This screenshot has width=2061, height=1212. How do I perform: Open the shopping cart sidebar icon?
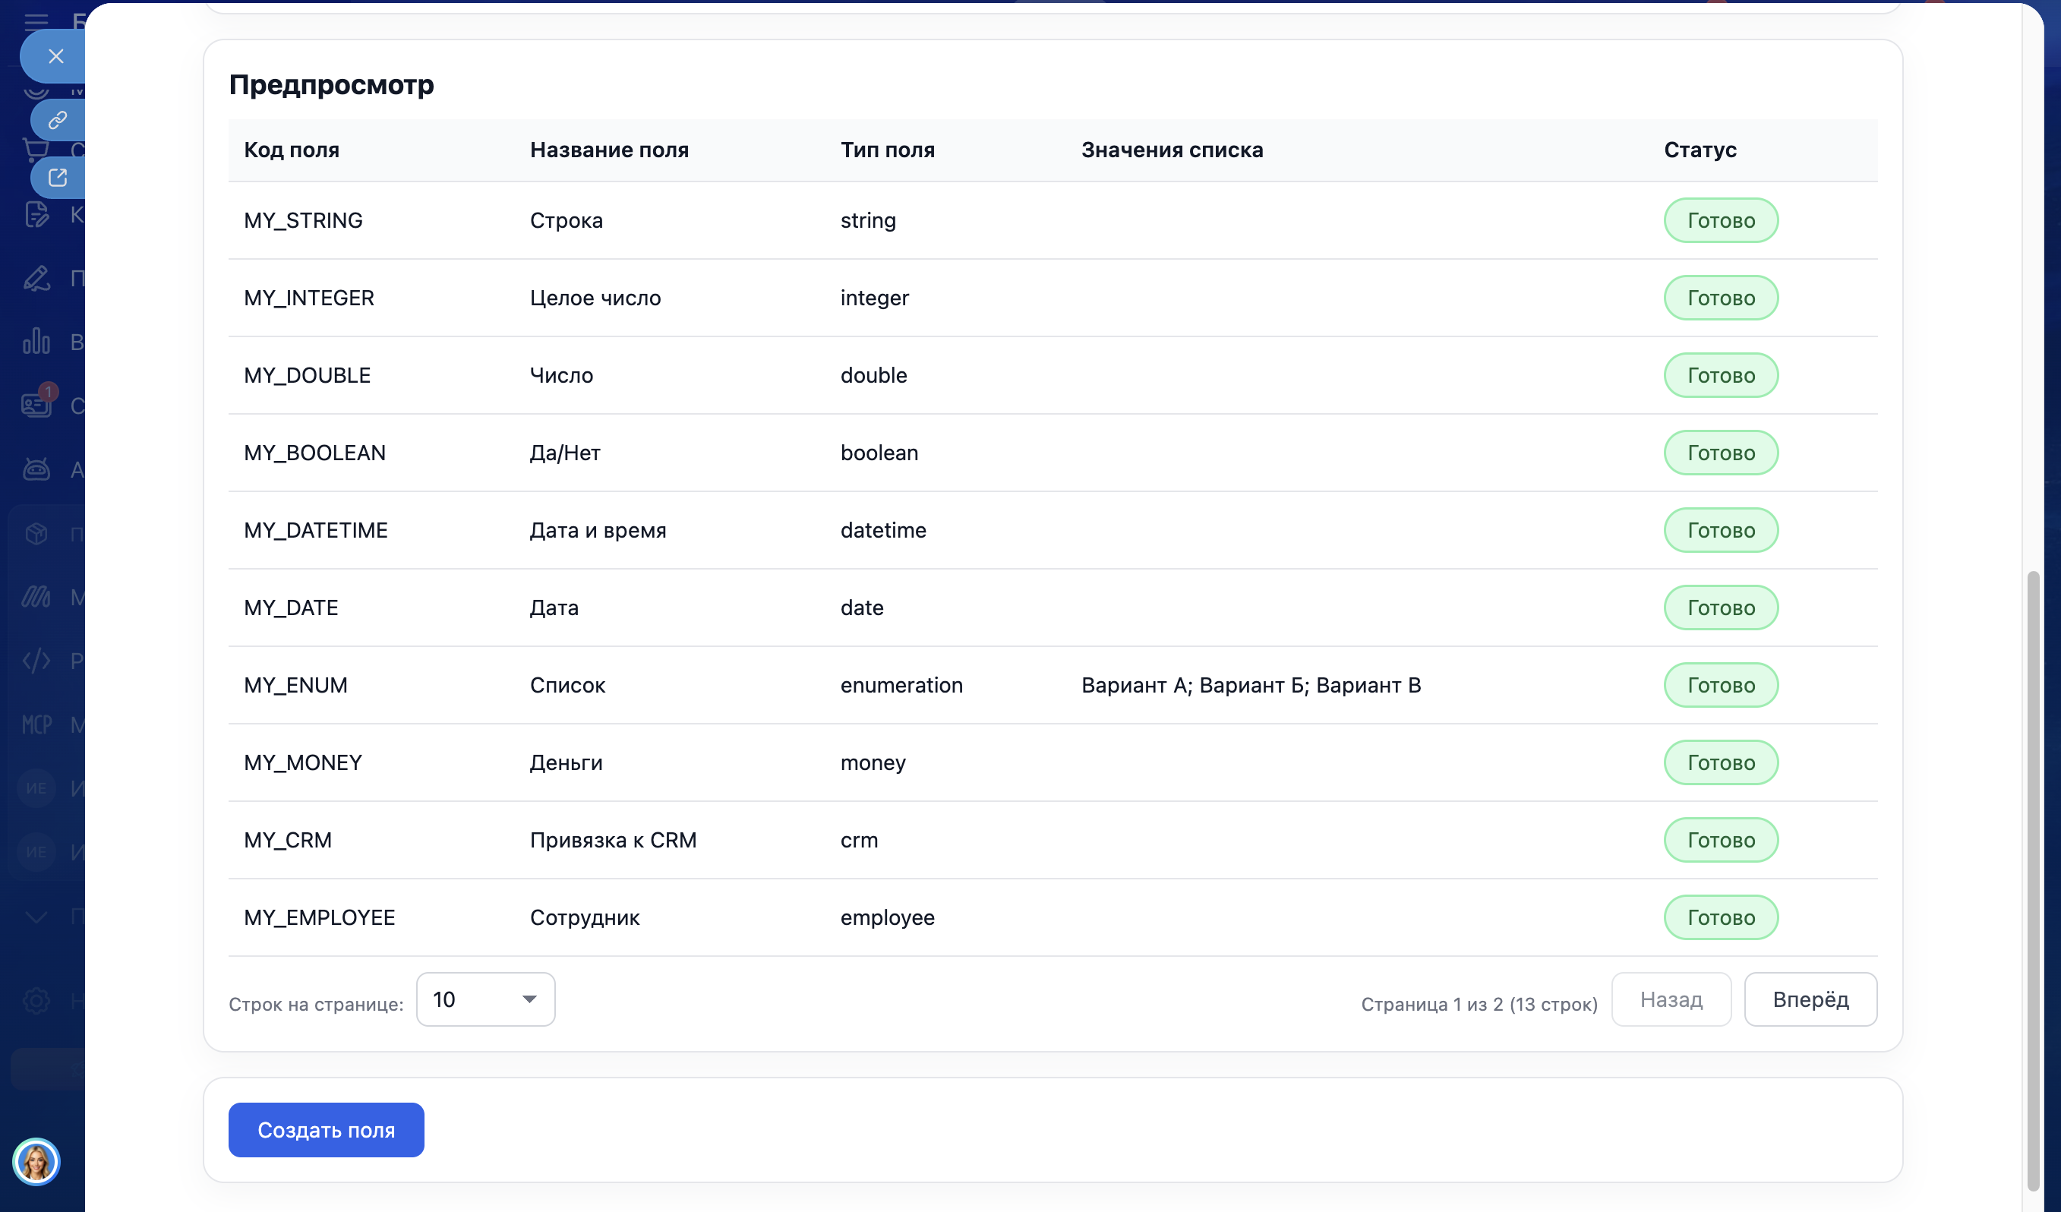(35, 150)
